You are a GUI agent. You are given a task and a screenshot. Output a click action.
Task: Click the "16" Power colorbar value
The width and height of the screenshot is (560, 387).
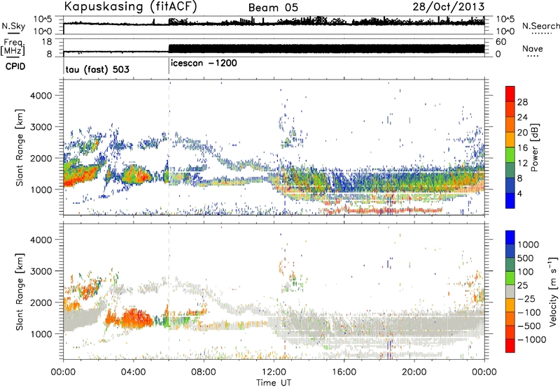click(x=522, y=148)
